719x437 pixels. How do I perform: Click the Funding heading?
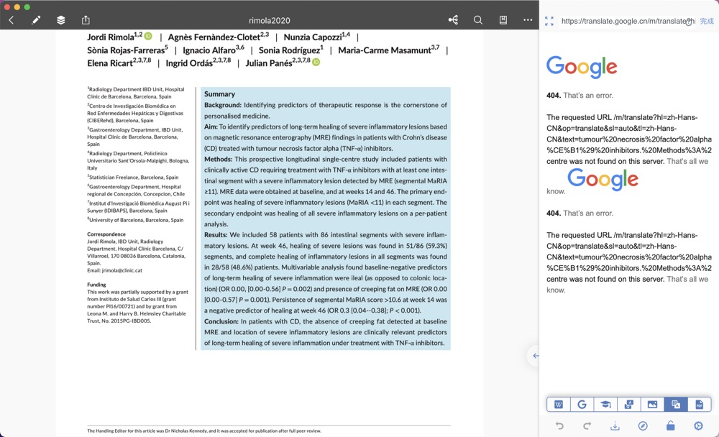[x=96, y=285]
